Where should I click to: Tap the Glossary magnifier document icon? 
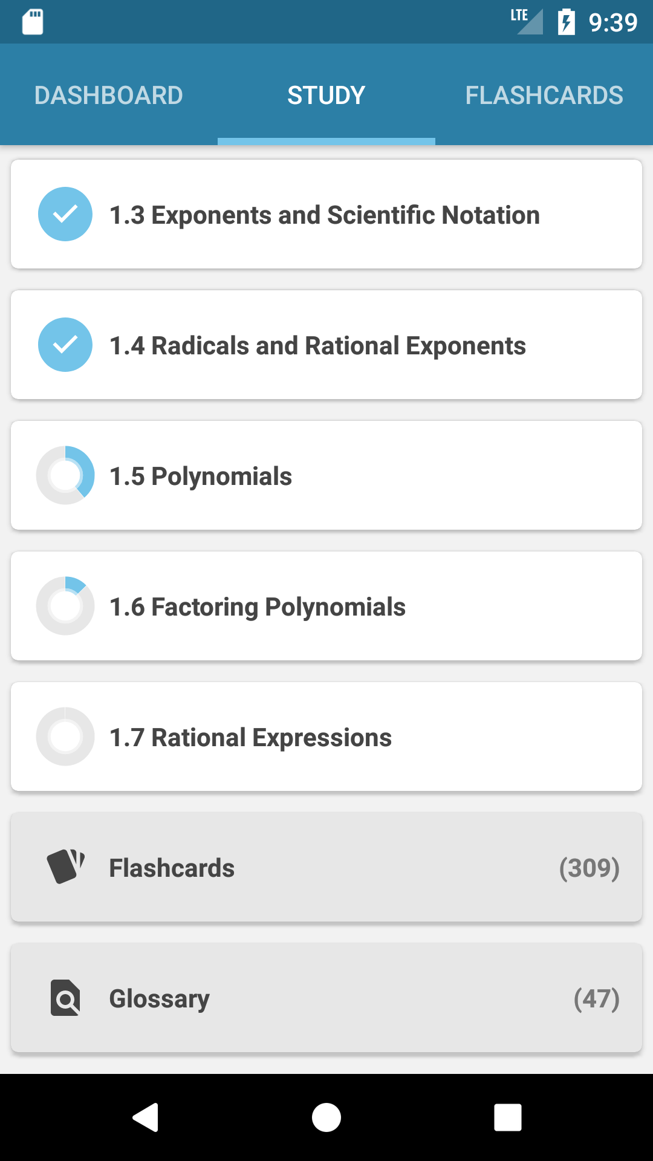[x=65, y=998]
